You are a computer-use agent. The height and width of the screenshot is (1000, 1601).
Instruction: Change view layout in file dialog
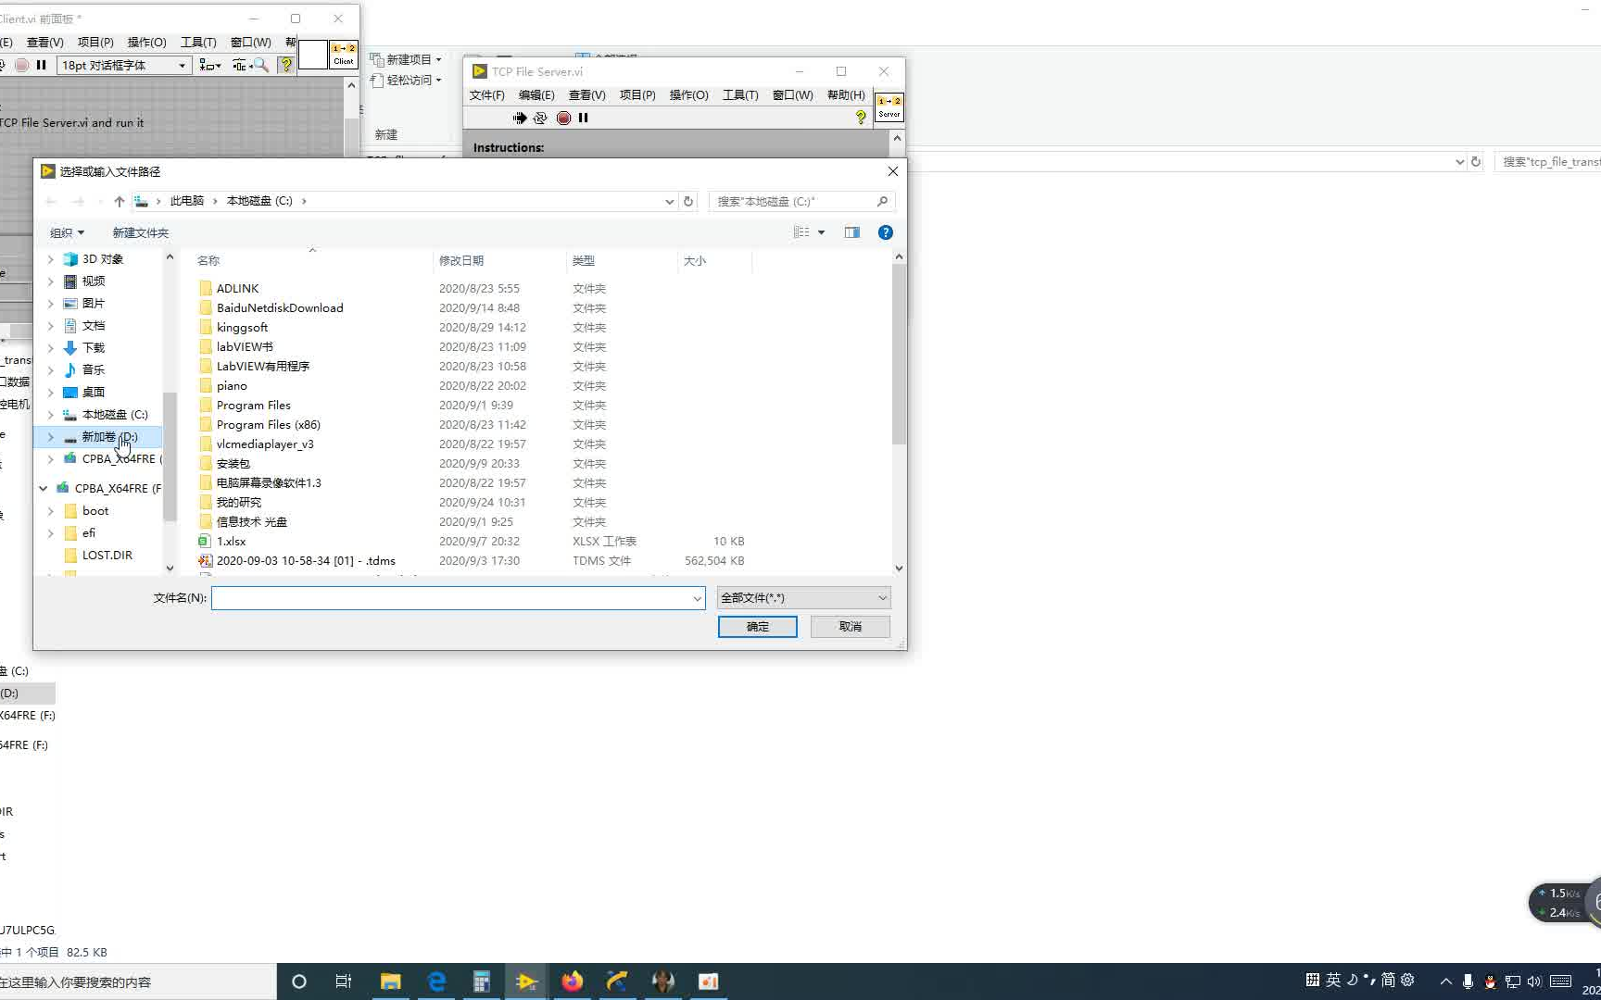coord(801,232)
